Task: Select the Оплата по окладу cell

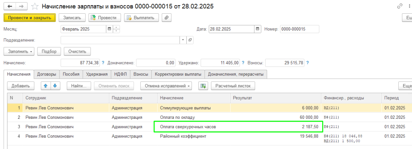Action: tap(194, 117)
